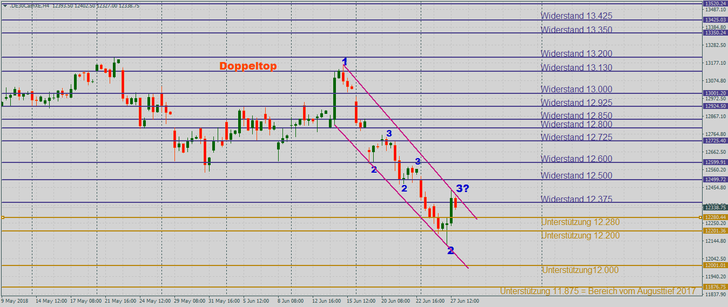
Task: Click the orange 12001.01 price tag
Action: click(x=715, y=265)
